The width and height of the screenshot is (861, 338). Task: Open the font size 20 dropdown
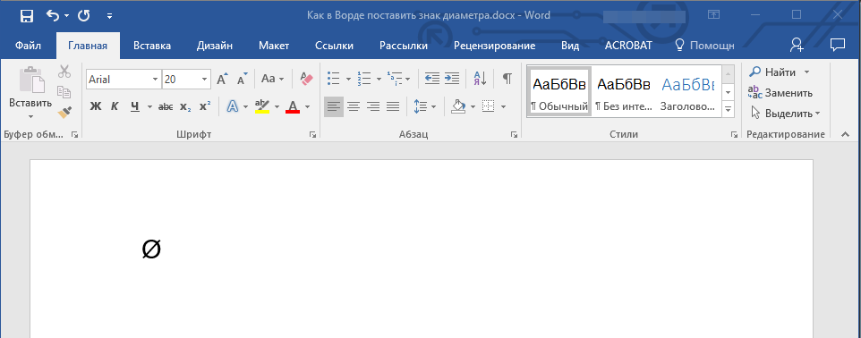[x=205, y=80]
